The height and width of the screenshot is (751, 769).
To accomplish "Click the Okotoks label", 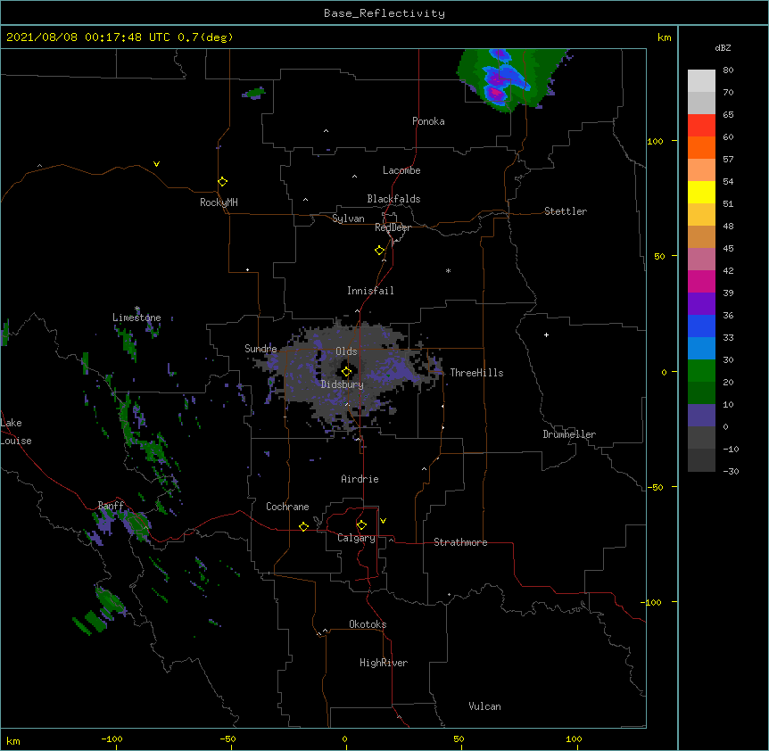I will click(368, 624).
